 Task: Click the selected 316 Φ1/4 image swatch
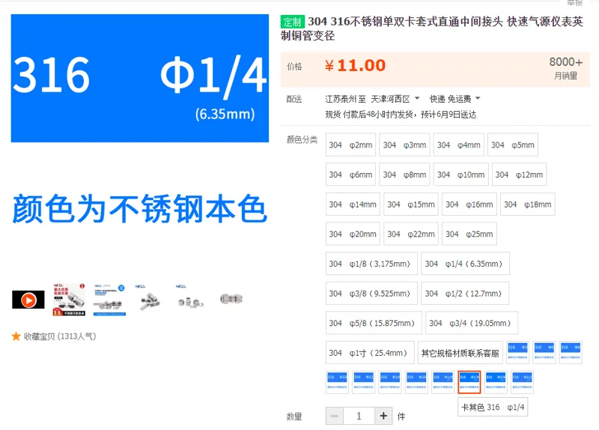coord(469,382)
